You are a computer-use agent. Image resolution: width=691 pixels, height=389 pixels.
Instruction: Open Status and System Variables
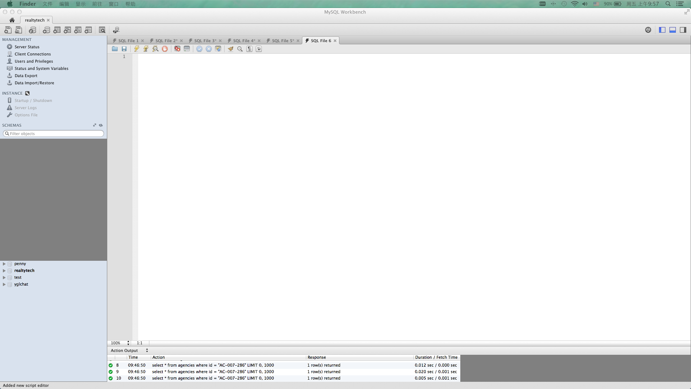[x=41, y=68]
